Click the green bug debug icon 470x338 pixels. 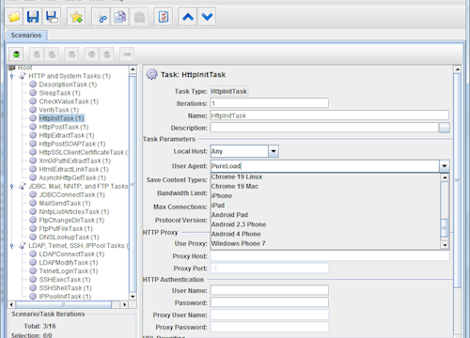pyautogui.click(x=16, y=54)
